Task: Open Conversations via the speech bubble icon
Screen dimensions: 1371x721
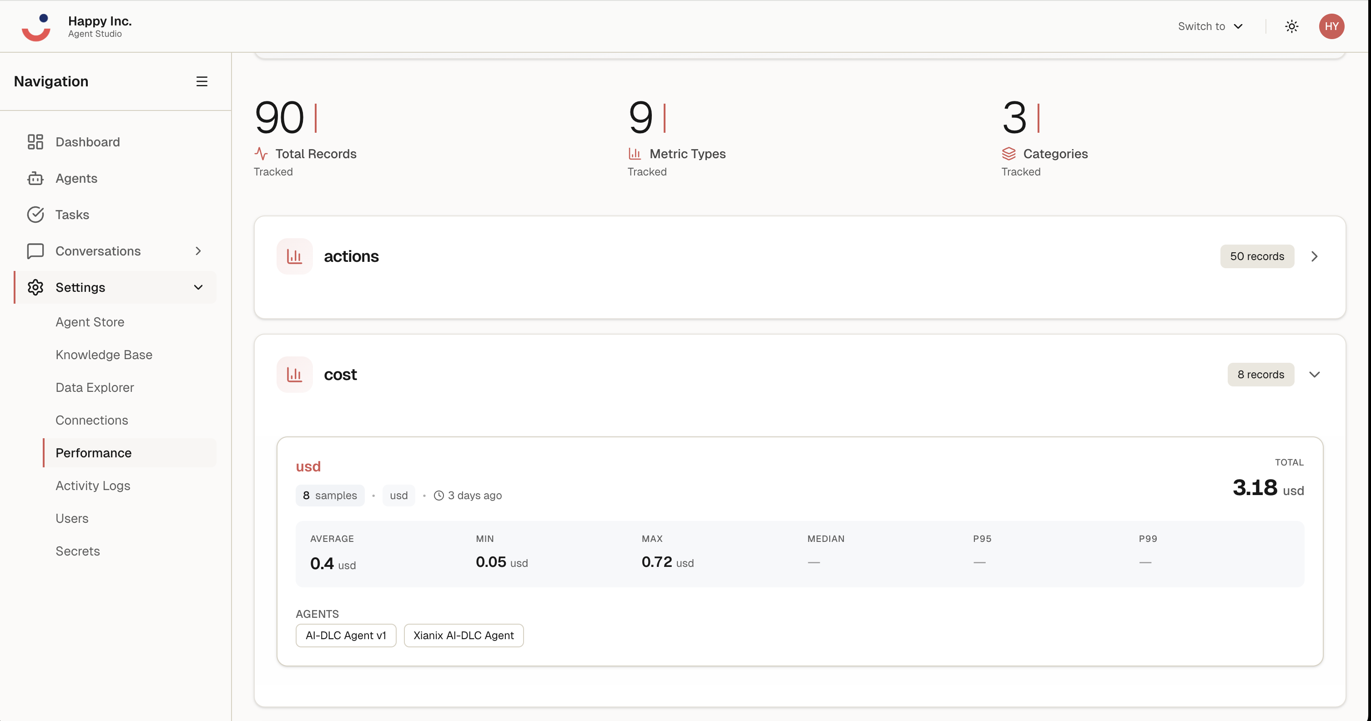Action: point(35,250)
